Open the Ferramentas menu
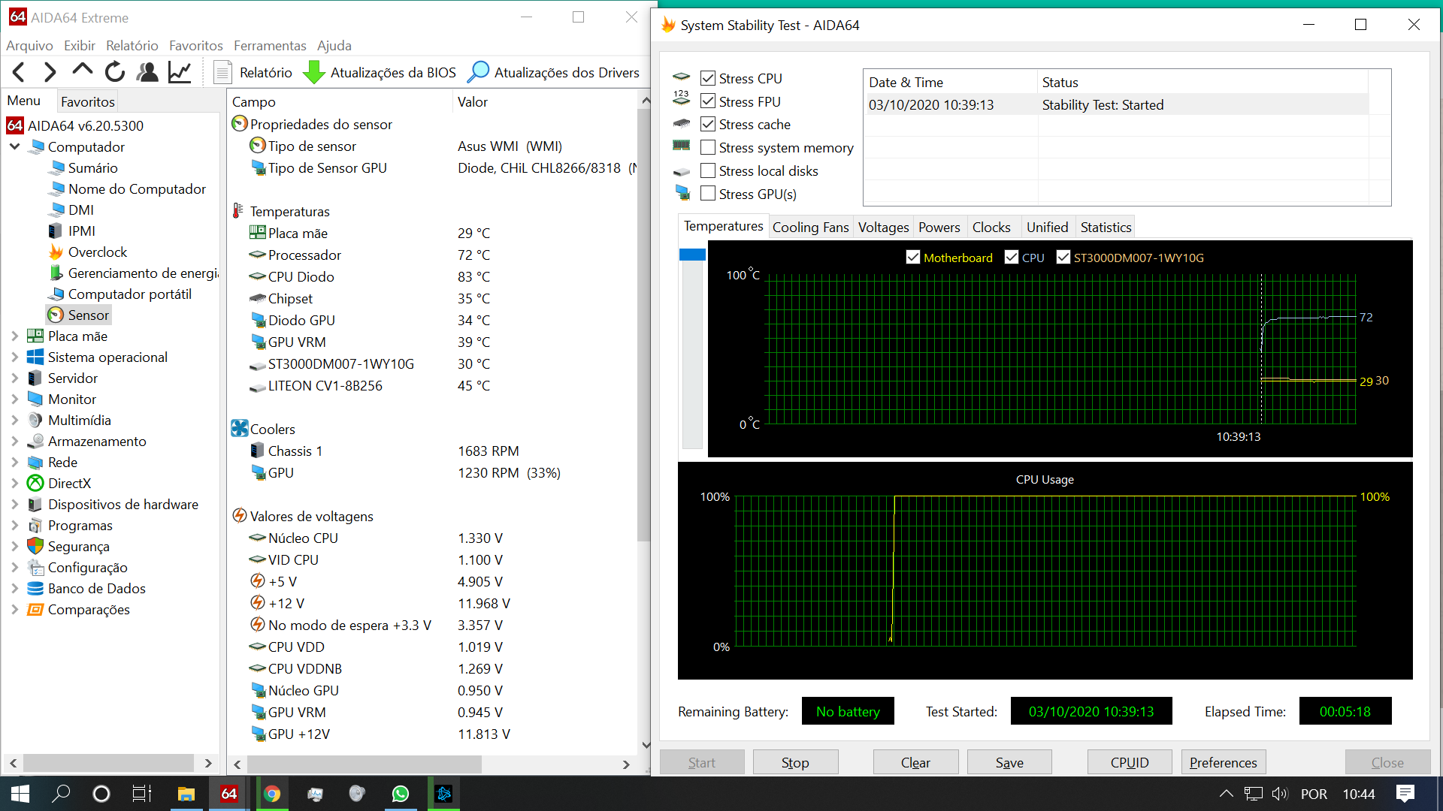Screen dimensions: 1443x811 [270, 46]
